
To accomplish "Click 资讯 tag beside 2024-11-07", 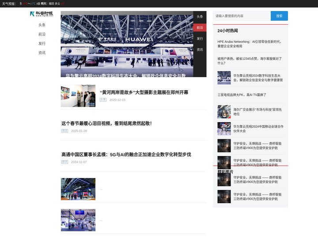I will [x=64, y=162].
